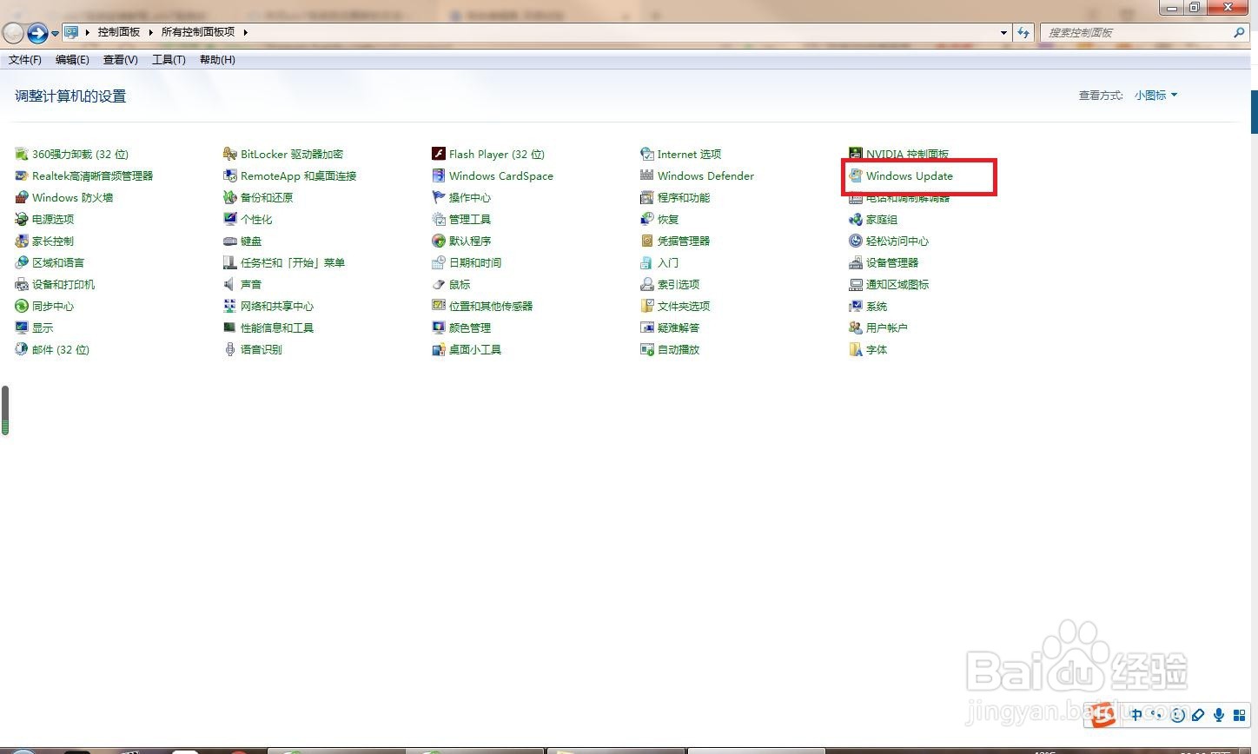Click the Realtek高清晰音频管理器 icon
Image resolution: width=1258 pixels, height=754 pixels.
click(x=22, y=175)
